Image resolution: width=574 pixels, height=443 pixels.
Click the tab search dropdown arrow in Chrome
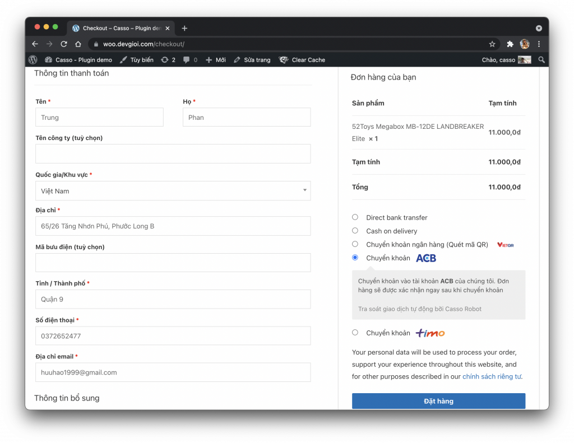(539, 28)
